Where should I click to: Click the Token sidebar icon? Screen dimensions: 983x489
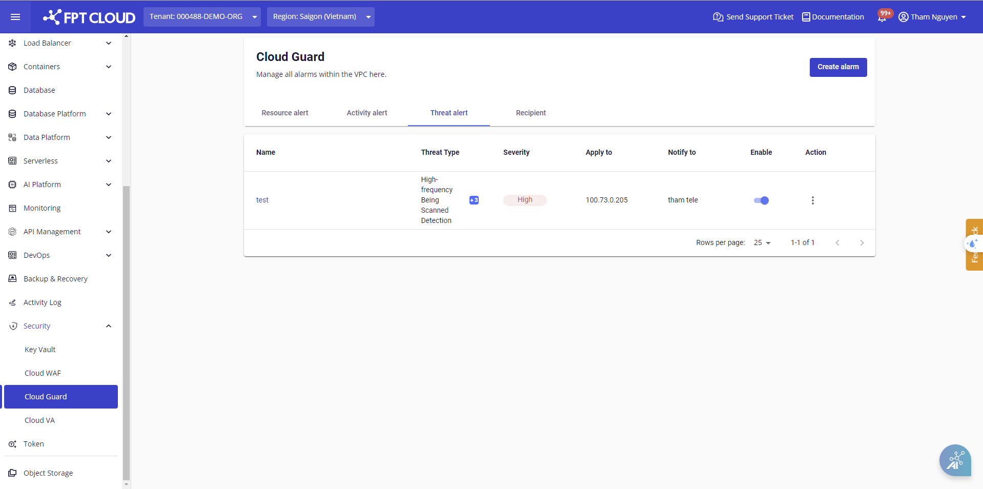coord(13,444)
